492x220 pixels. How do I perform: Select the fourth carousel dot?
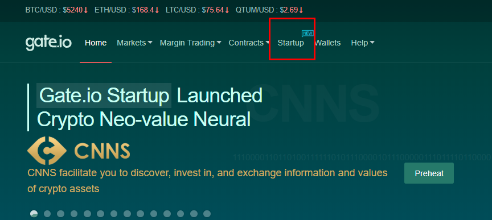(x=74, y=214)
